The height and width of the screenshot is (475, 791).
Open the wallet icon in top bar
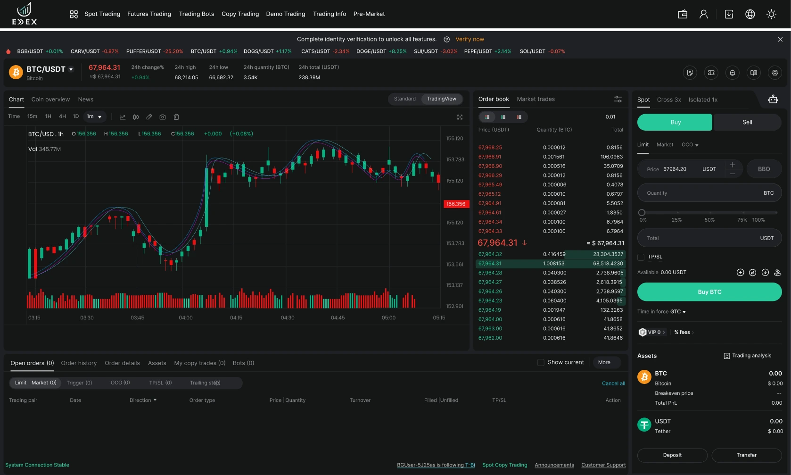pos(682,14)
